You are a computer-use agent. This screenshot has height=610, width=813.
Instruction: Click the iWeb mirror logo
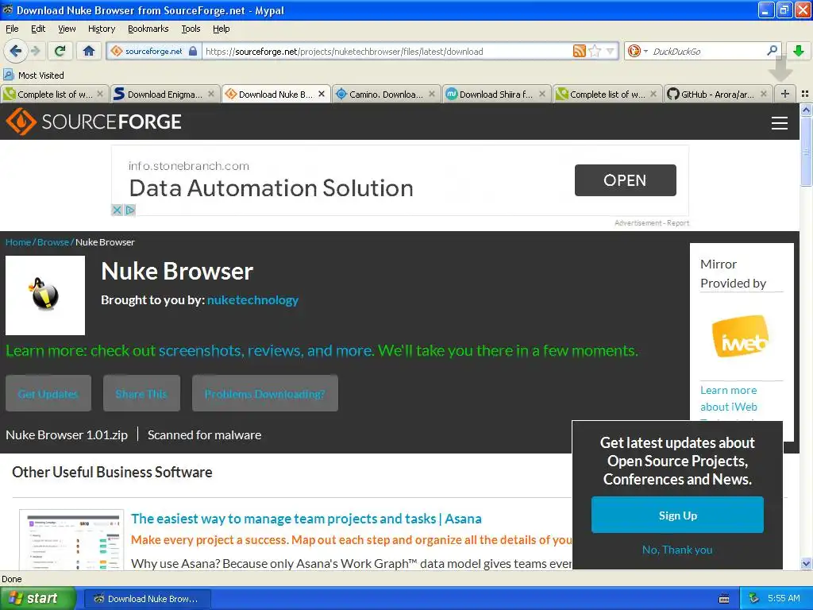[x=741, y=336]
